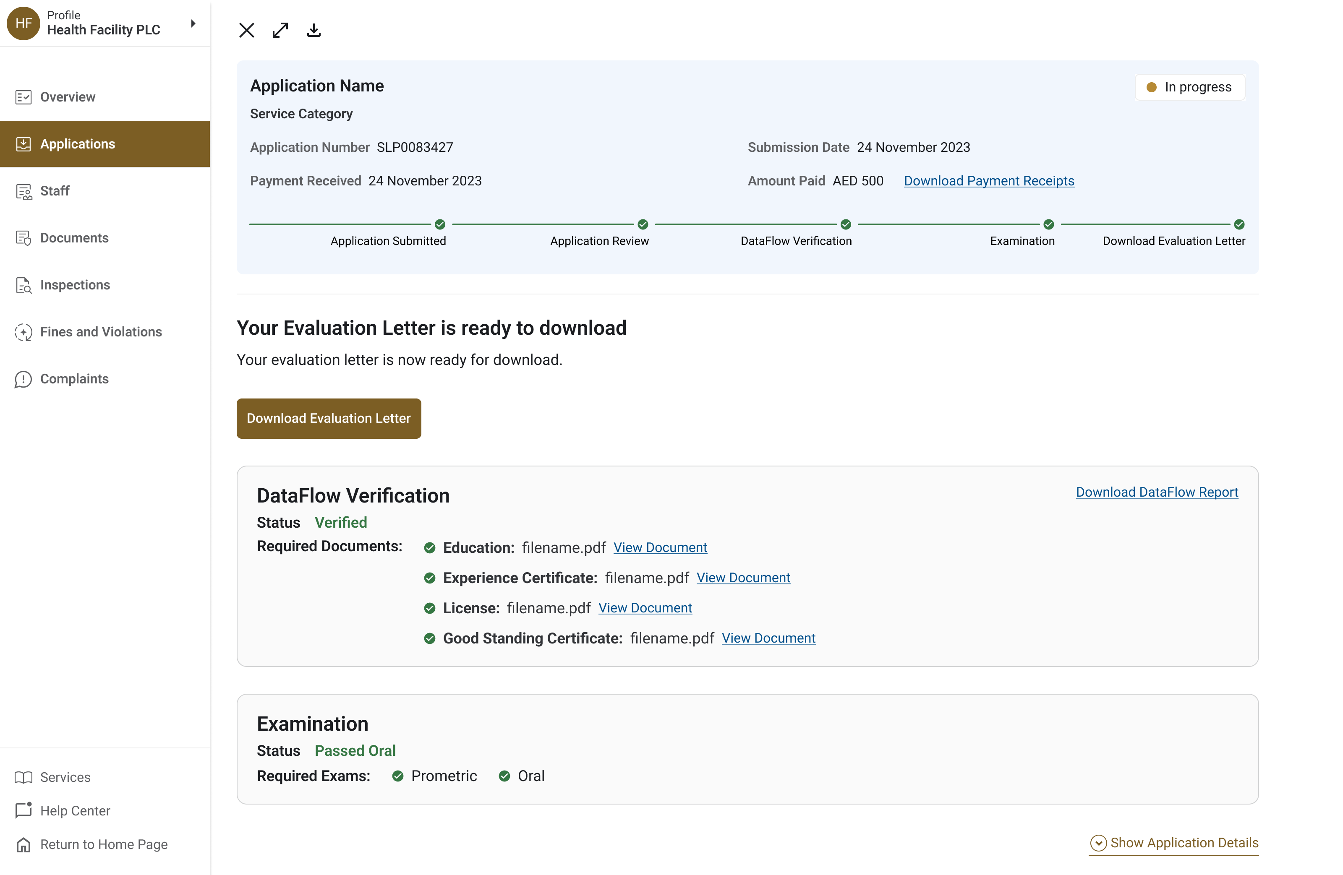The height and width of the screenshot is (875, 1343).
Task: Expand the Profile Health Facility PLC arrow
Action: 193,23
